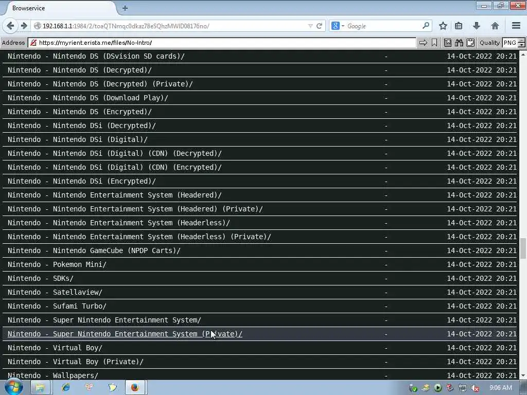Image resolution: width=527 pixels, height=395 pixels.
Task: Click the site identity globe icon
Action: (38, 26)
